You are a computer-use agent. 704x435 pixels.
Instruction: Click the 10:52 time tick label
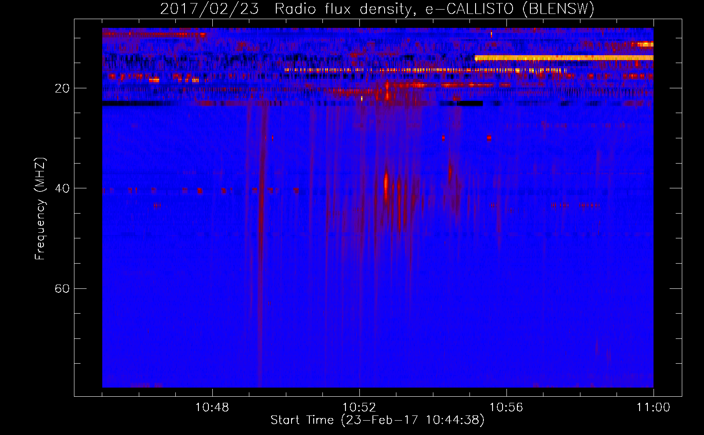[x=359, y=407]
